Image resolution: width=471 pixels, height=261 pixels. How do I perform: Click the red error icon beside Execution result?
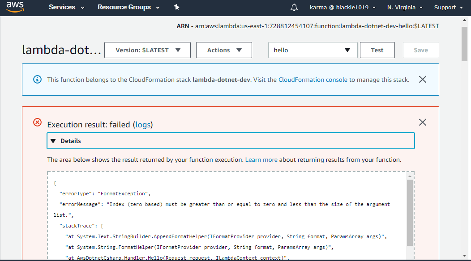coord(38,122)
